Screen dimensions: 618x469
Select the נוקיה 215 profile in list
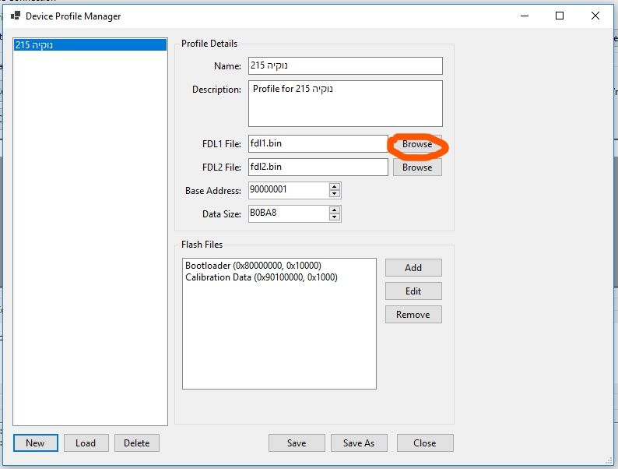(x=90, y=45)
